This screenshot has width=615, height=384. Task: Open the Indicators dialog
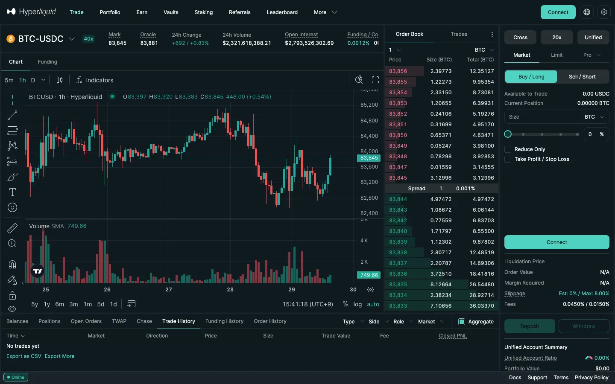pyautogui.click(x=95, y=80)
